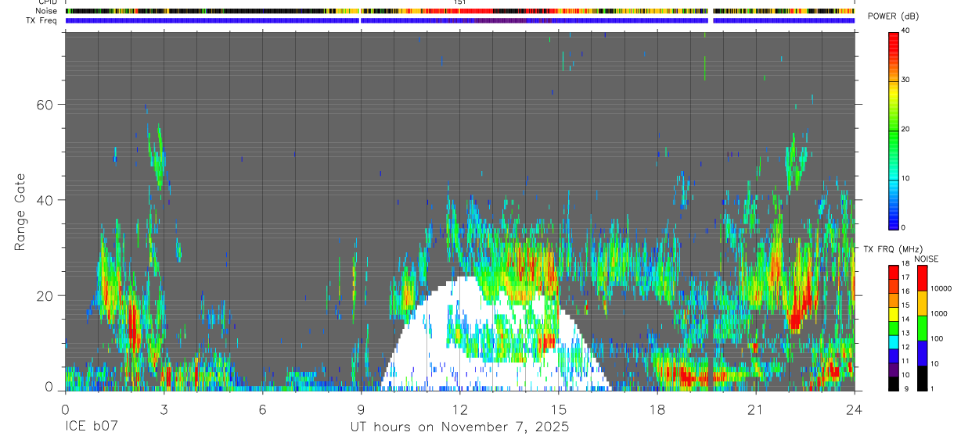Click the 12 tick on UT hours axis
This screenshot has height=443, width=961.
tap(460, 409)
